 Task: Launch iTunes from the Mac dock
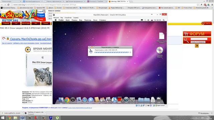pos(114,100)
